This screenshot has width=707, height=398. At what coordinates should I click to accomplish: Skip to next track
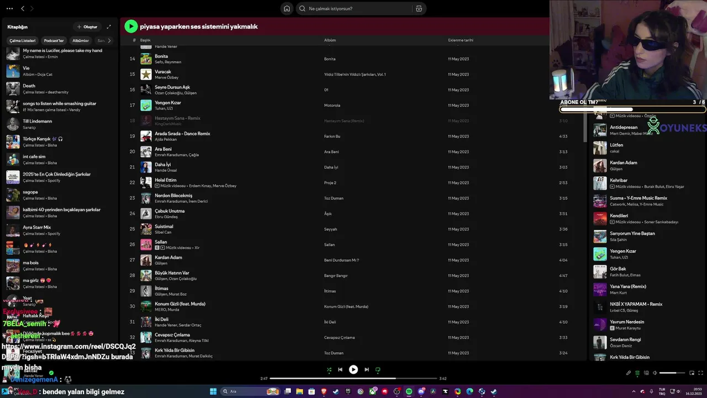(367, 370)
